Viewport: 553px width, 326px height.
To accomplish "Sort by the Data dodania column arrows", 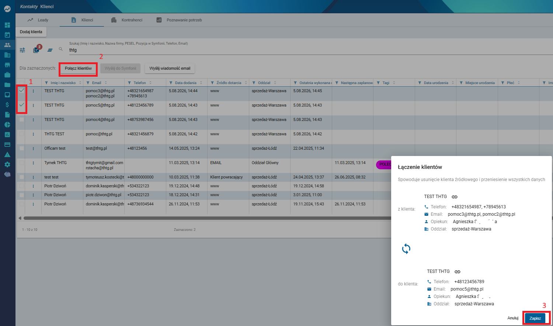I will click(201, 83).
